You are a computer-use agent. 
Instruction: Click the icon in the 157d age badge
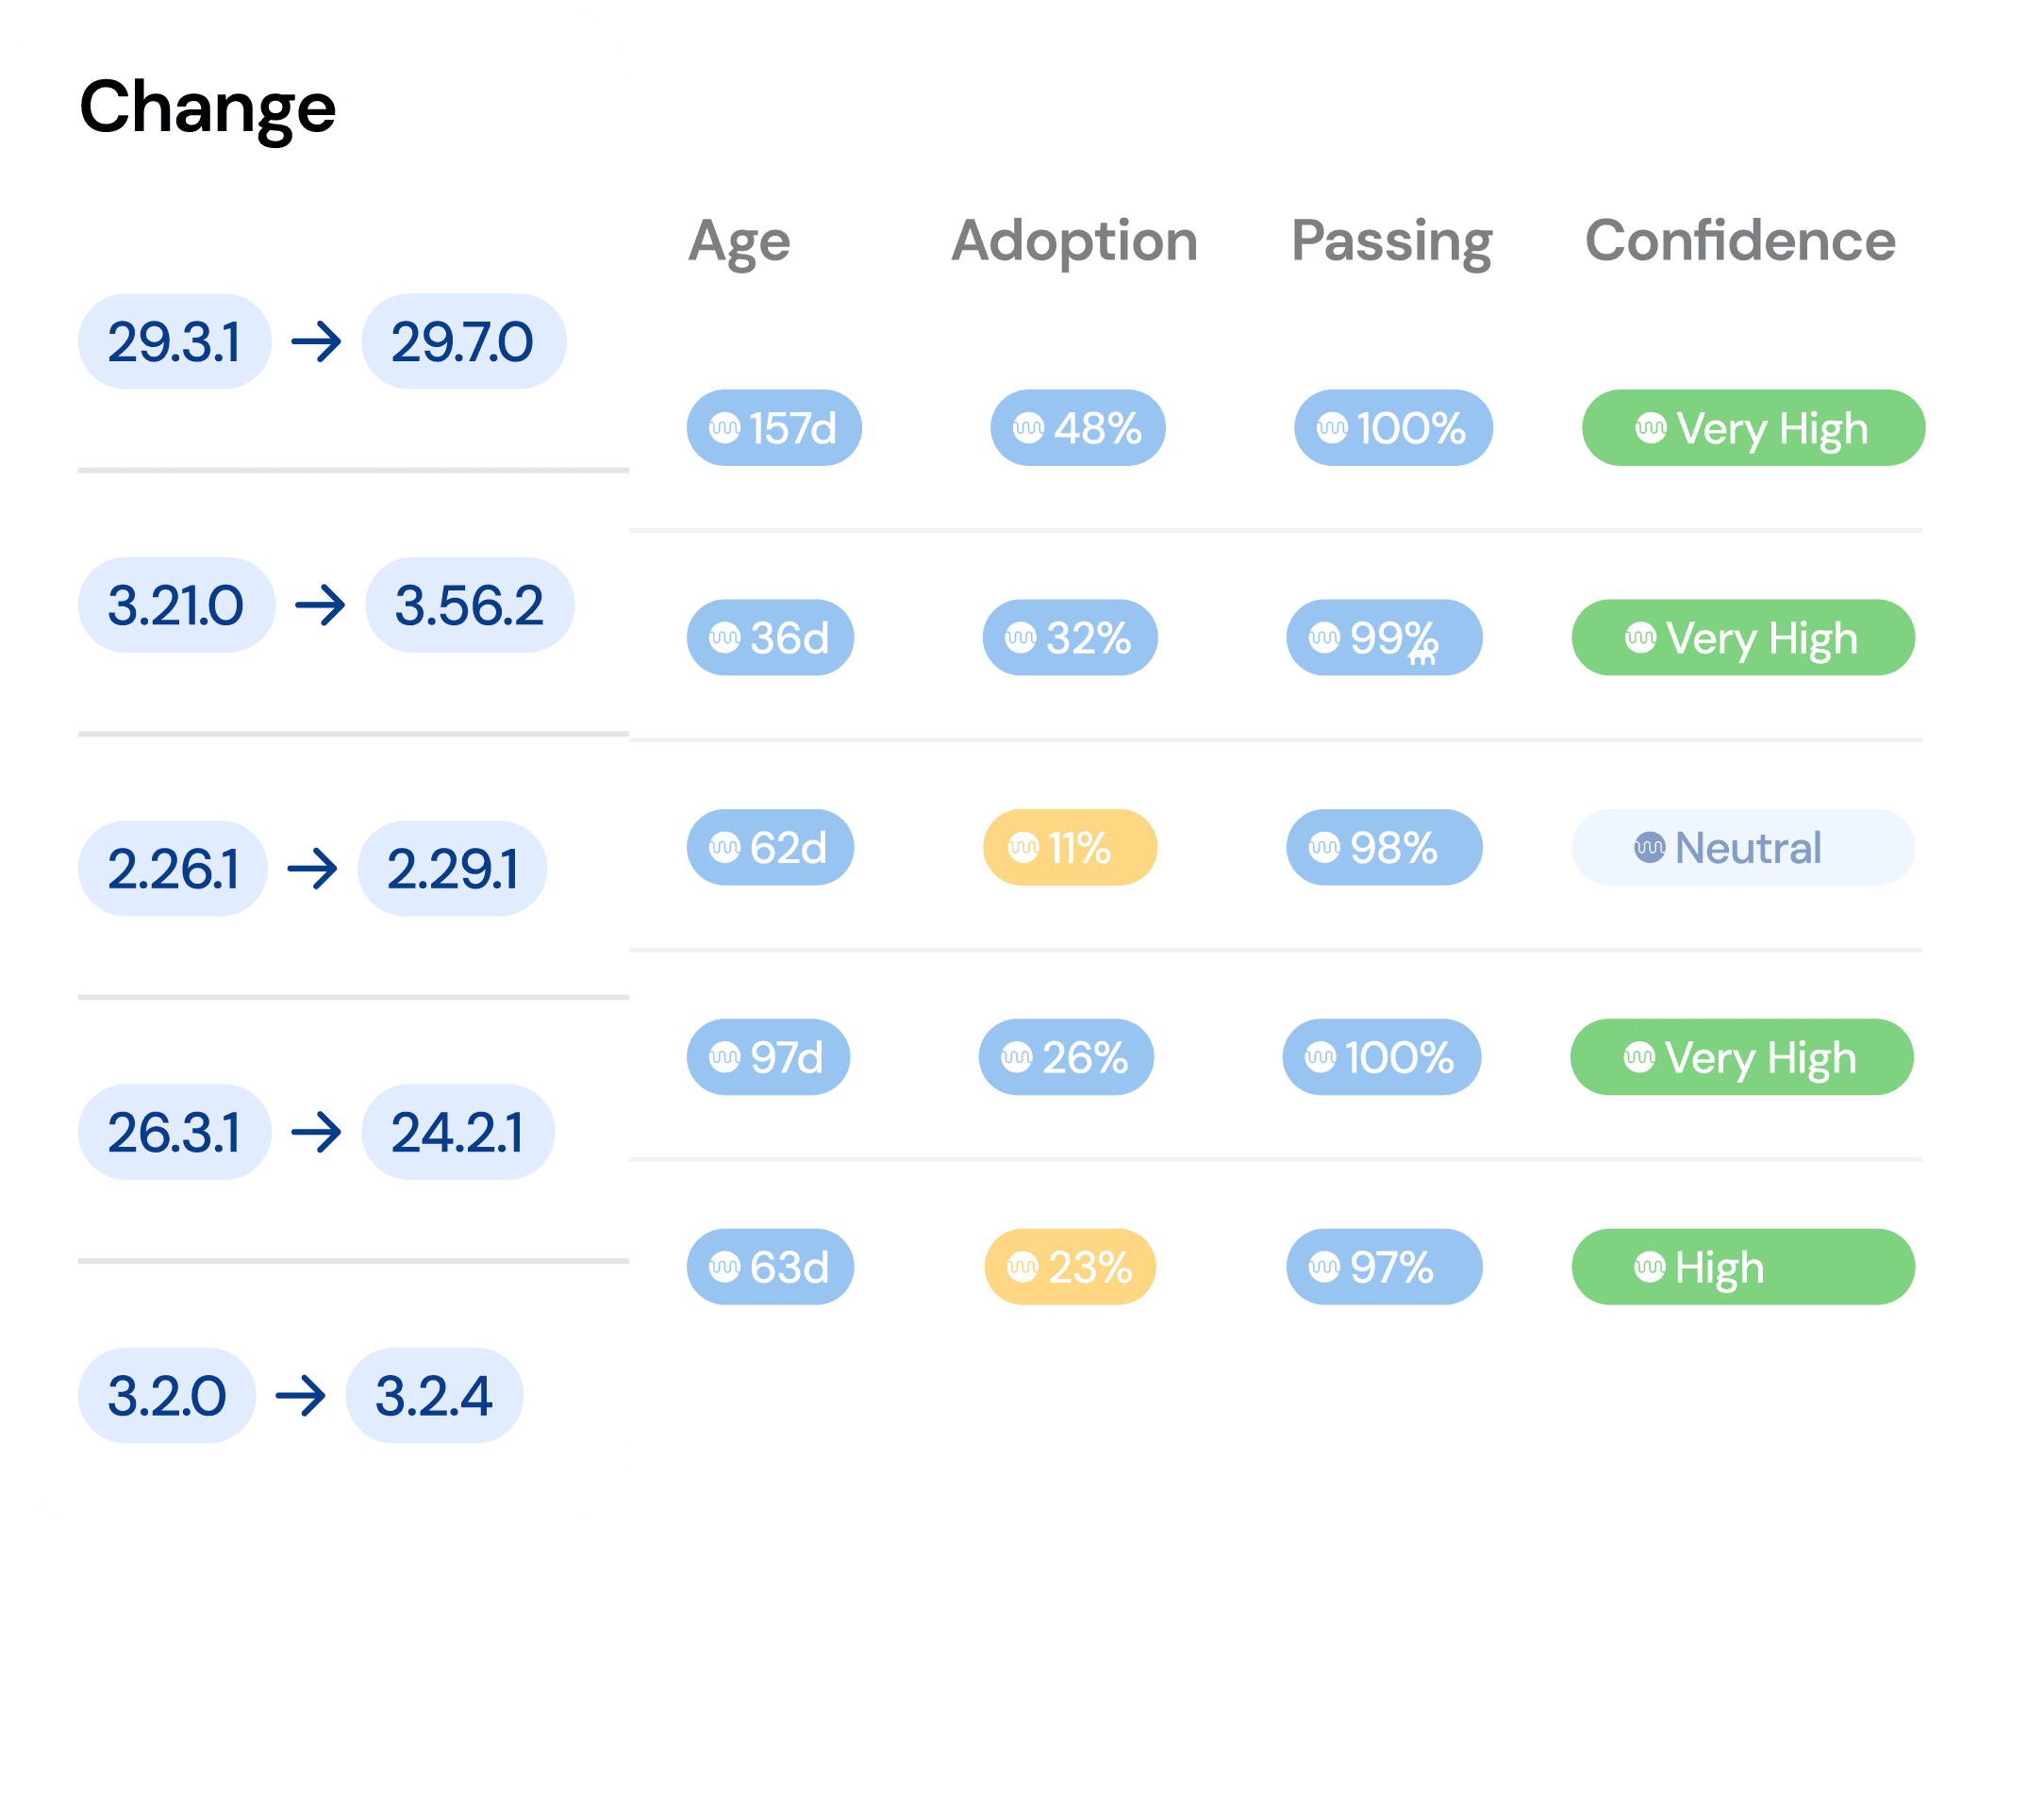tap(724, 429)
